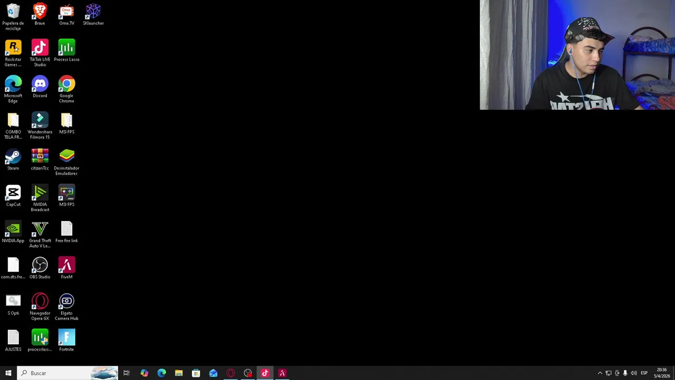Image resolution: width=675 pixels, height=380 pixels.
Task: Switch to Opera GX on the taskbar
Action: pyautogui.click(x=230, y=373)
